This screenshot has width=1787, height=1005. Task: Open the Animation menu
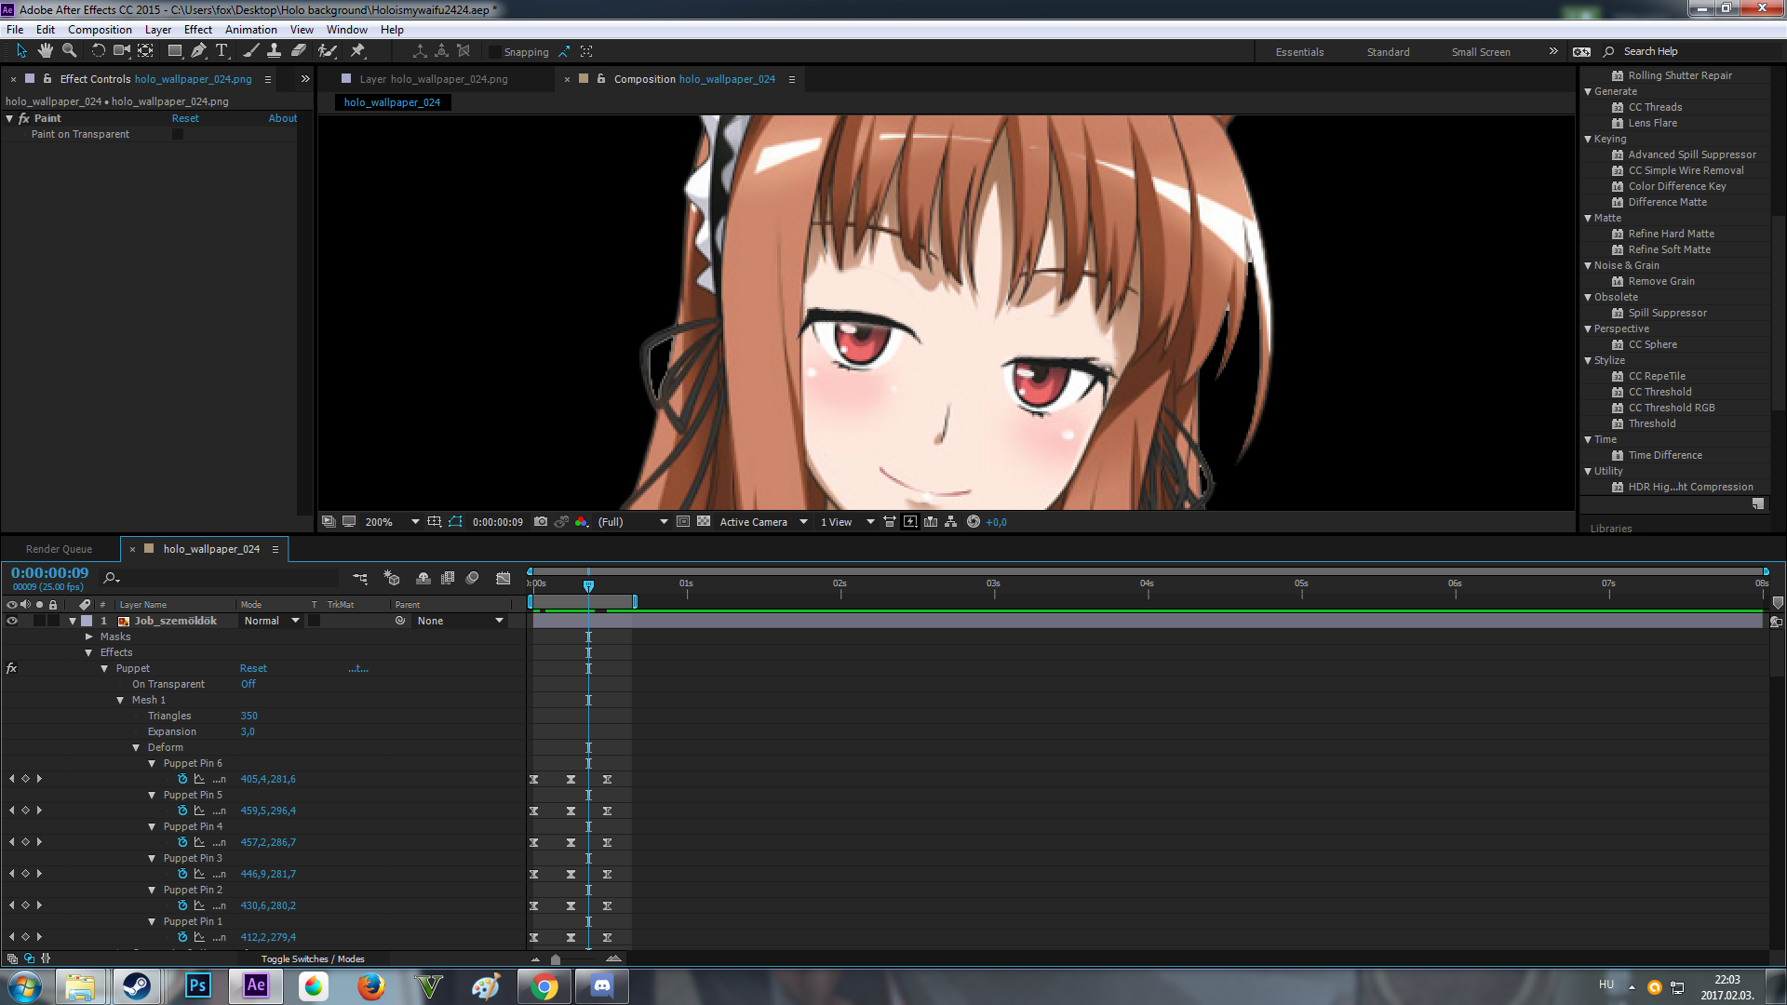click(250, 30)
